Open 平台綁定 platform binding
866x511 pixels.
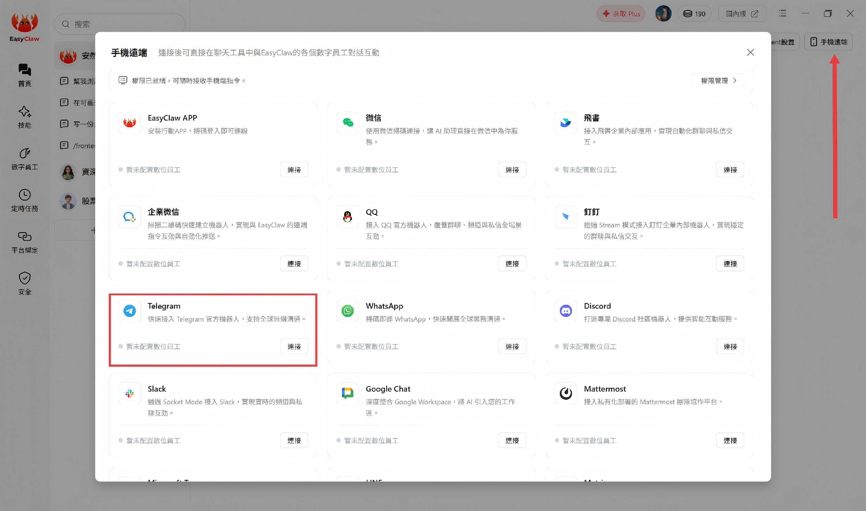pos(25,242)
